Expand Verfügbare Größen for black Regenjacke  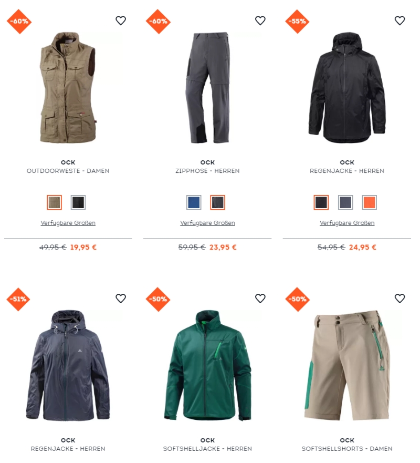347,223
